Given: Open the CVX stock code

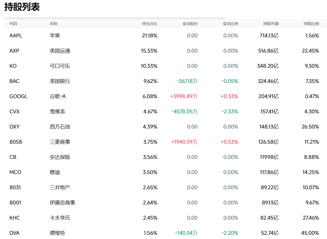Looking at the screenshot, I should (x=14, y=112).
